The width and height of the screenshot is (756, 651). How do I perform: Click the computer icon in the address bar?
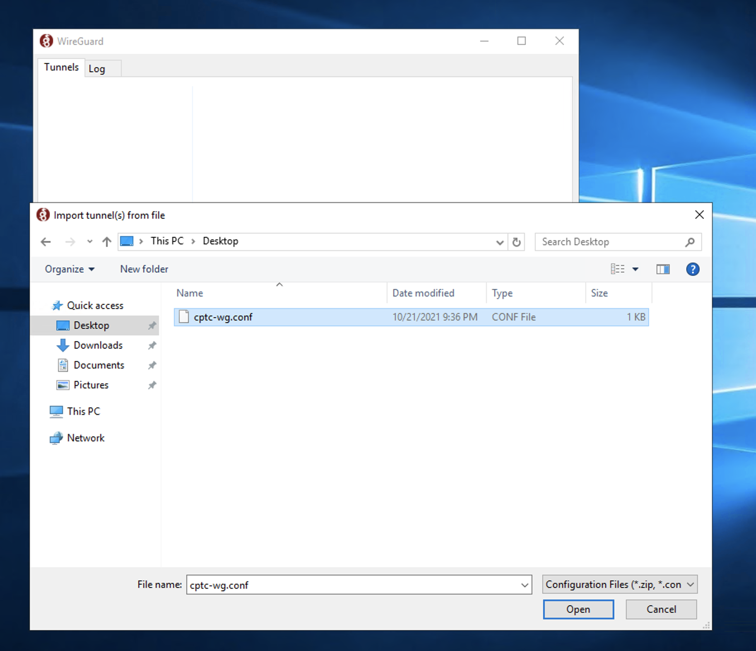click(x=127, y=241)
